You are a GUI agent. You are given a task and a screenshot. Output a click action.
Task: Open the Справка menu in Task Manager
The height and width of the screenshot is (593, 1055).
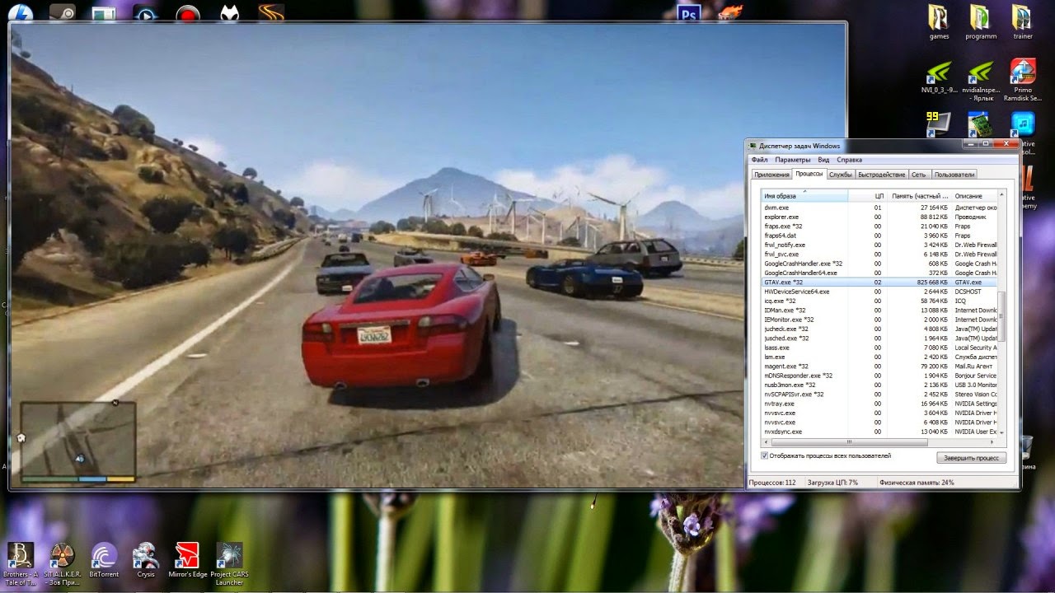849,160
